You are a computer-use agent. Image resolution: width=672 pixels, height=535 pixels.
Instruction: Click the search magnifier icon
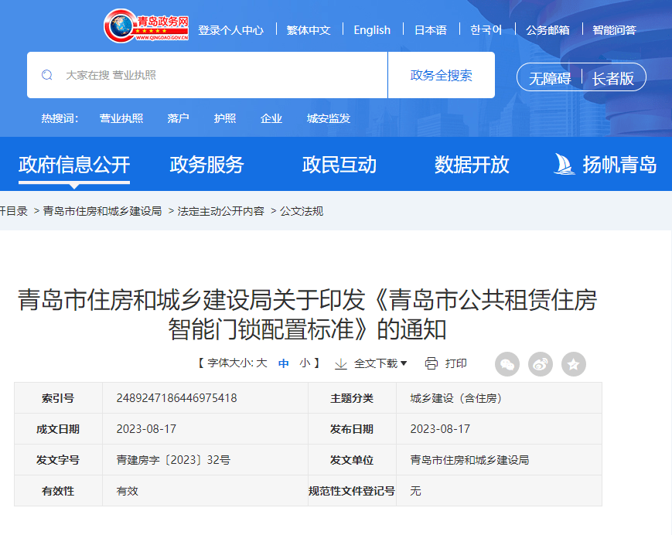click(47, 76)
